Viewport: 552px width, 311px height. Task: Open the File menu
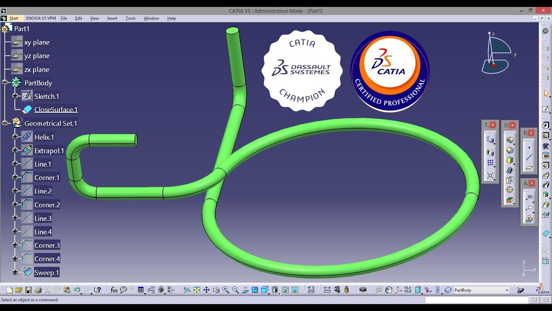(64, 18)
